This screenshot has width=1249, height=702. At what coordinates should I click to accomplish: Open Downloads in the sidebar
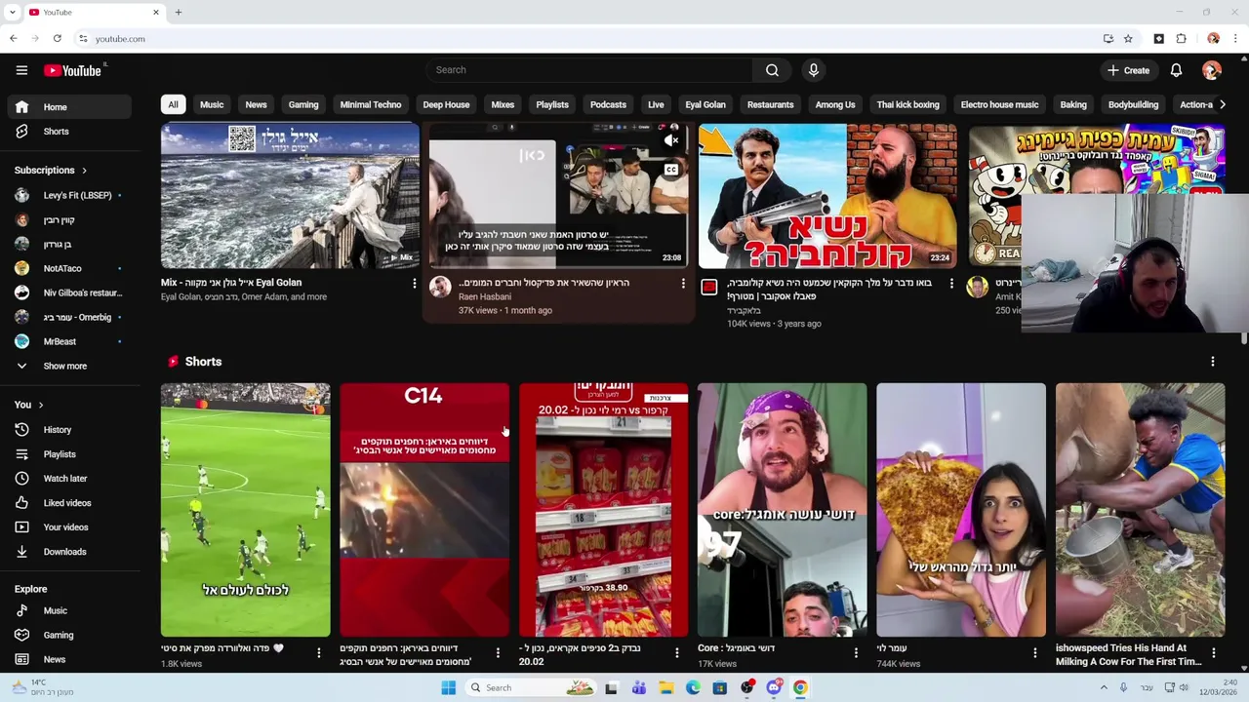coord(68,552)
